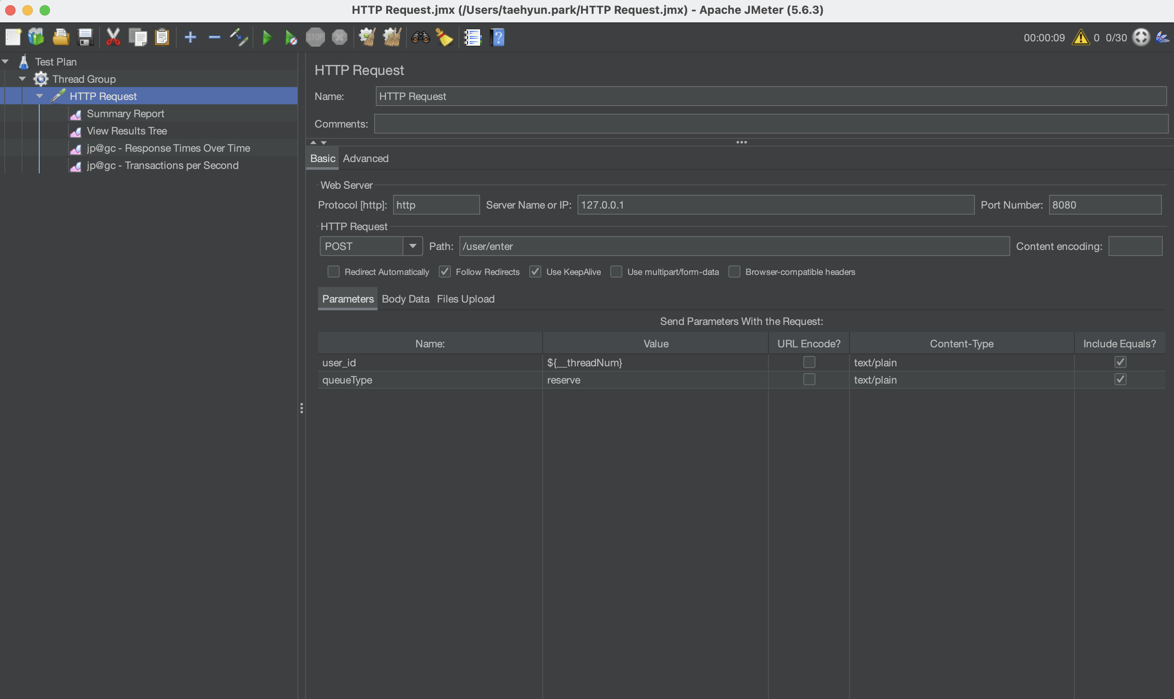Screen dimensions: 1174x699
Task: Click the Shutdown threads icon
Action: coord(340,37)
